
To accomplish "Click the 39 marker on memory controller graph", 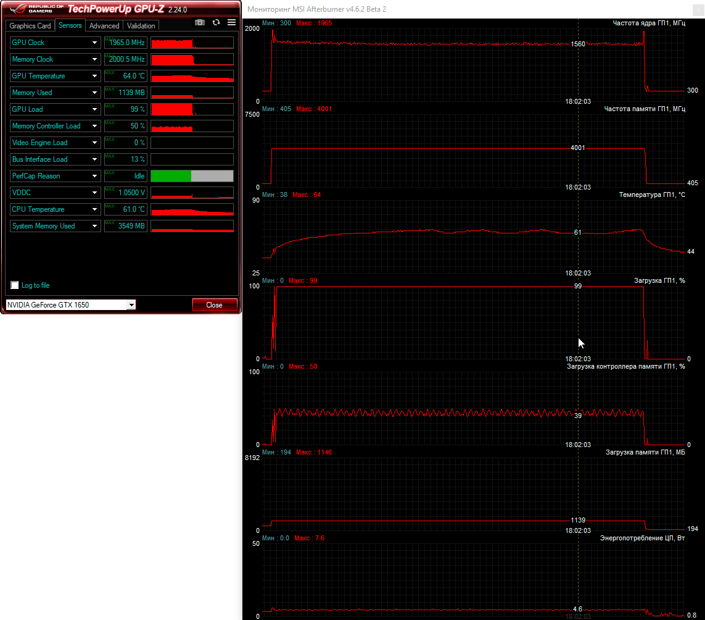I will (578, 416).
